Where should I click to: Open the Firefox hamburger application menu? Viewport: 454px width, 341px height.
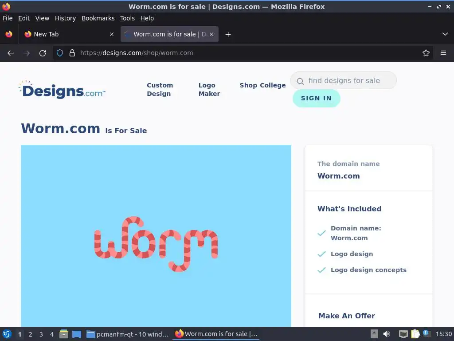click(443, 53)
